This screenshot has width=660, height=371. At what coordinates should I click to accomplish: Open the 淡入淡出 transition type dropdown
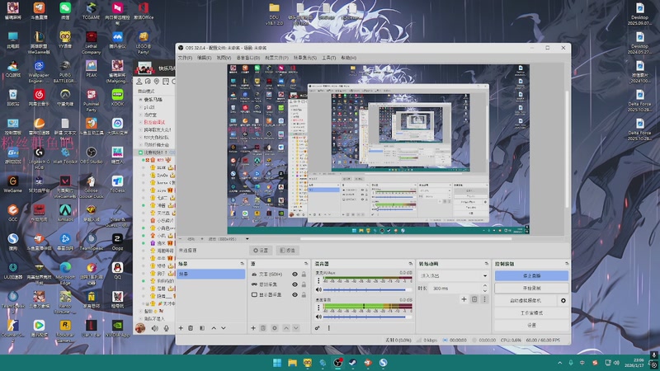point(453,276)
